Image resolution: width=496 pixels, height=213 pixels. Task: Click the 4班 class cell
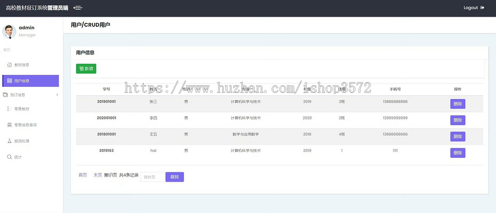(x=342, y=134)
